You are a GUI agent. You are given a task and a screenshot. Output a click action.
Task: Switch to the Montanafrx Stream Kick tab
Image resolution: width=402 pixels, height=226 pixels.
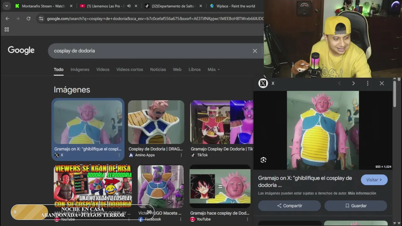40,6
